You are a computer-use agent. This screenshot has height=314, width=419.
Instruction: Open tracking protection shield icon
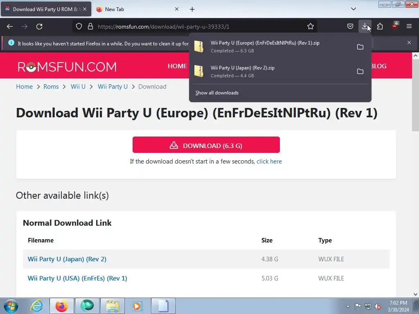coord(79,27)
